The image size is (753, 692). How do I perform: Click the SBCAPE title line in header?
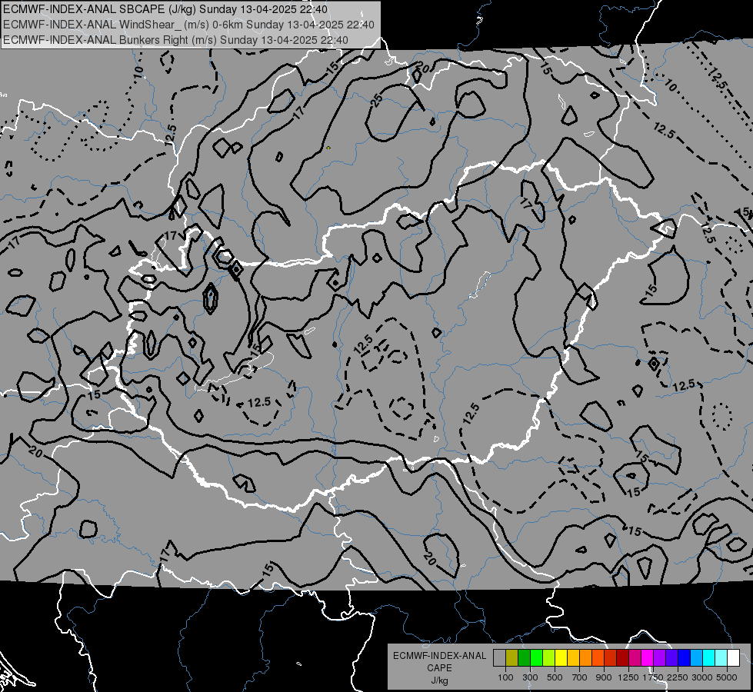165,9
